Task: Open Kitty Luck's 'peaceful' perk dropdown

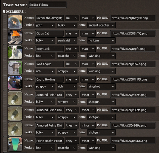Action: pyautogui.click(x=67, y=56)
